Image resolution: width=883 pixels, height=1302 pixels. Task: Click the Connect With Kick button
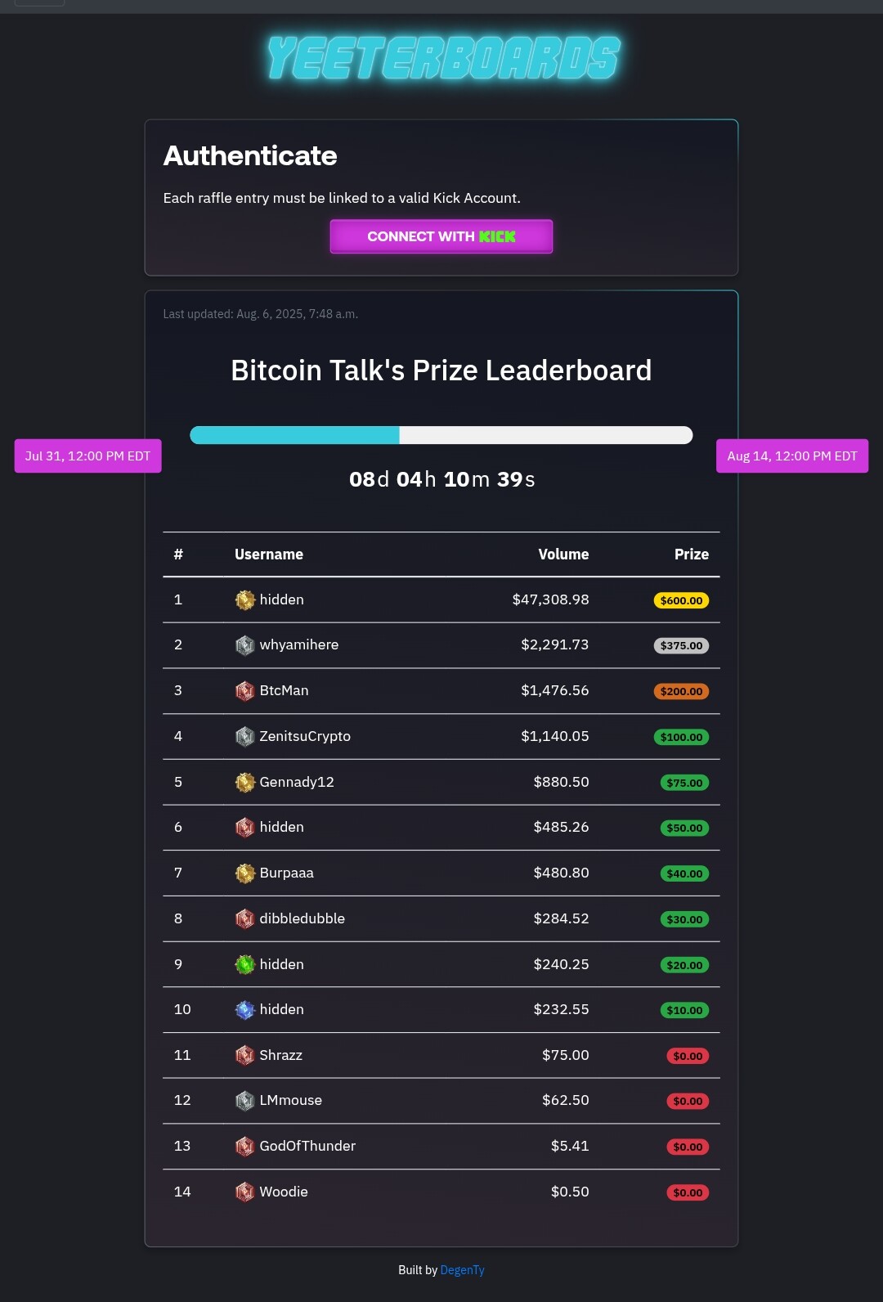pos(441,236)
